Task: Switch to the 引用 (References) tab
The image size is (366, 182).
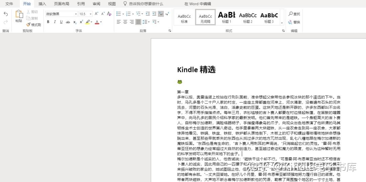Action: tap(81, 4)
